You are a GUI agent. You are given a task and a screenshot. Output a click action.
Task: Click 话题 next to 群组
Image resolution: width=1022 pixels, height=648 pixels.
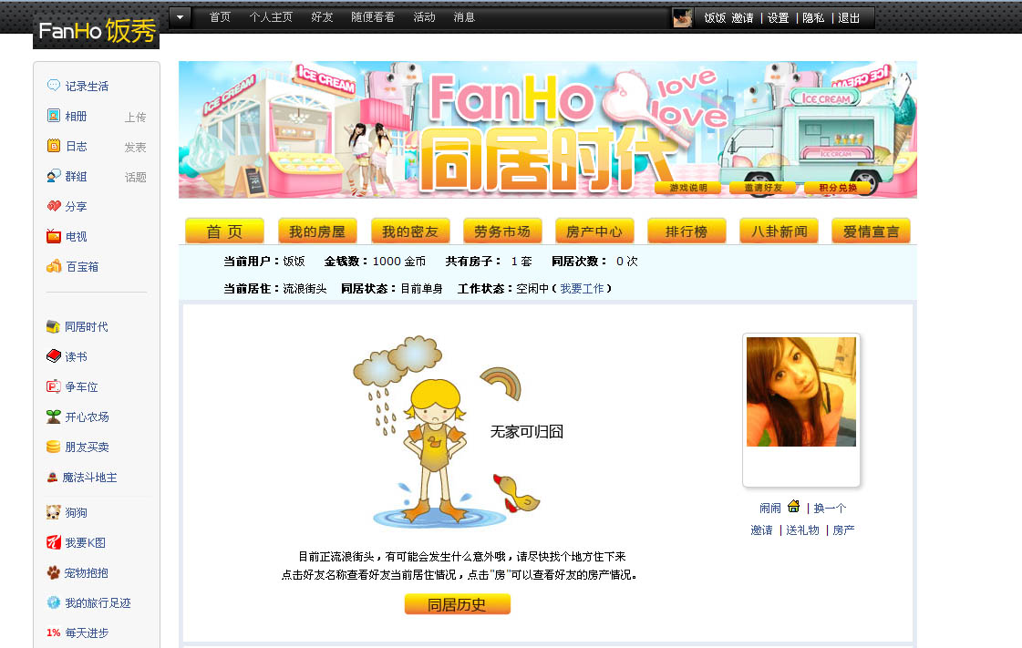click(136, 177)
